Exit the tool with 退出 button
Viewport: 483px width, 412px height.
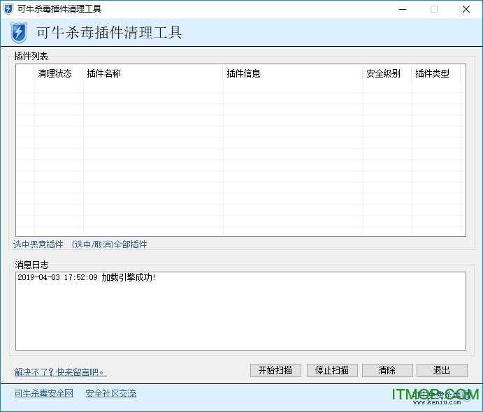tap(442, 370)
